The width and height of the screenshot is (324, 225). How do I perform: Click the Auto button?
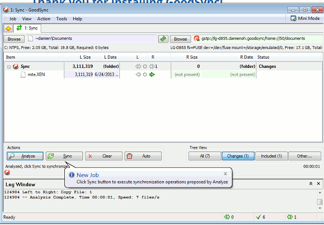tap(143, 156)
